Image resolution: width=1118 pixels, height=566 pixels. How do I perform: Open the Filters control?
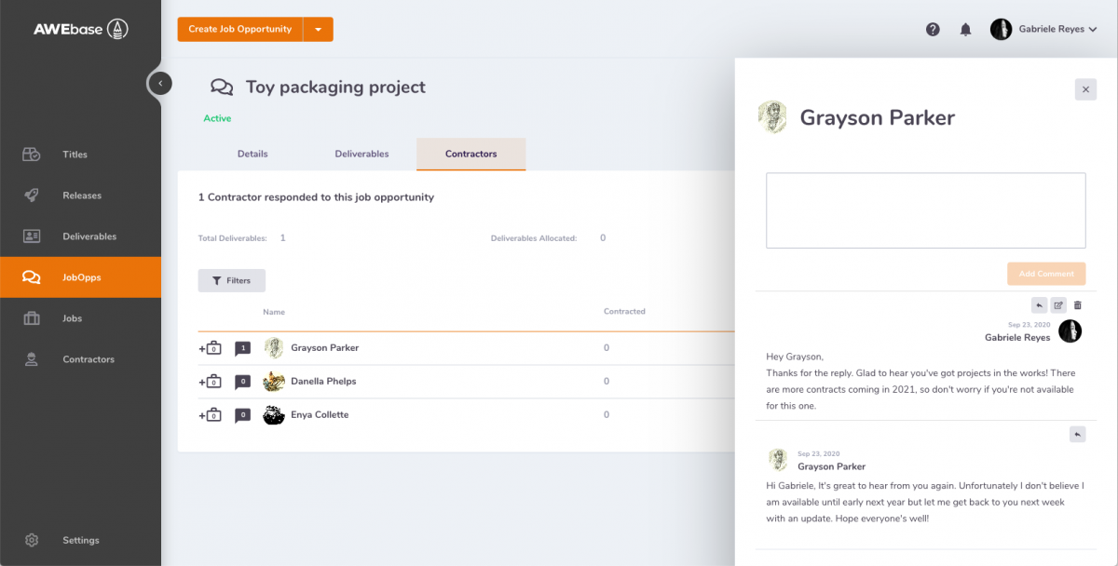231,280
